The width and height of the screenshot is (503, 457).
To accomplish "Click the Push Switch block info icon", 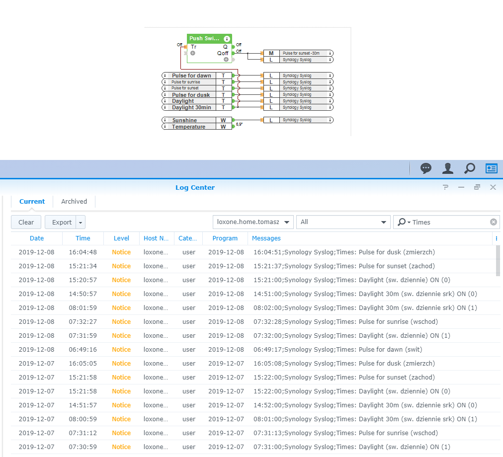I will 227,39.
